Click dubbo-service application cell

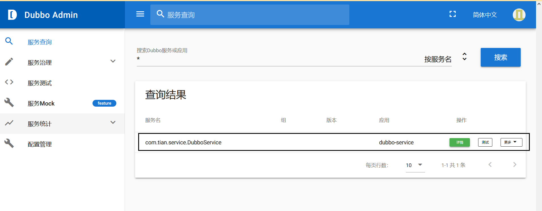tap(396, 142)
